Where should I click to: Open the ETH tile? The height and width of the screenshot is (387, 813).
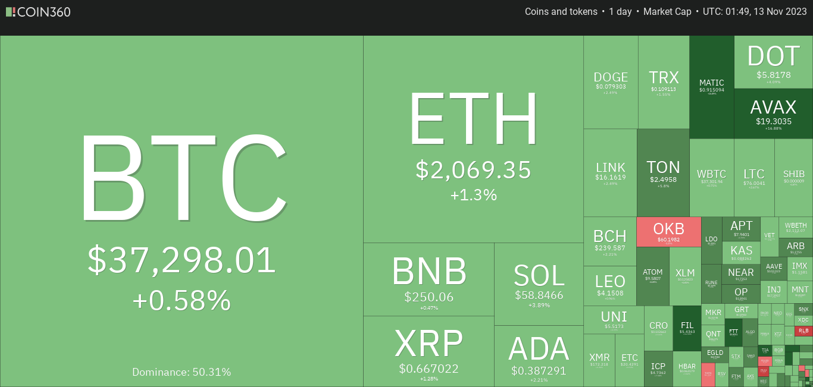coord(473,139)
